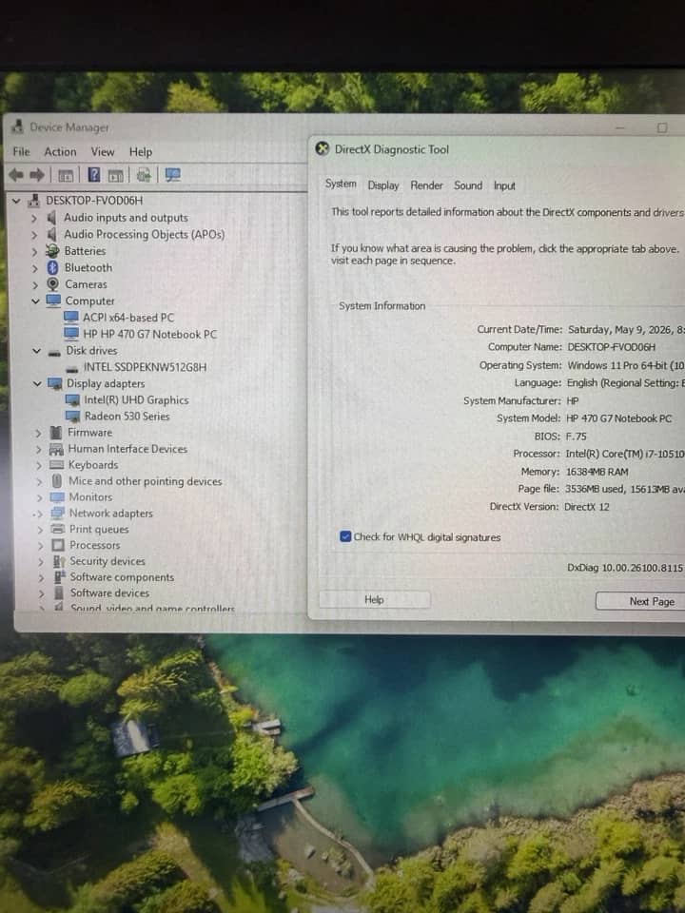Select the System tab in DxDiag
Image resolution: width=685 pixels, height=913 pixels.
(x=341, y=184)
